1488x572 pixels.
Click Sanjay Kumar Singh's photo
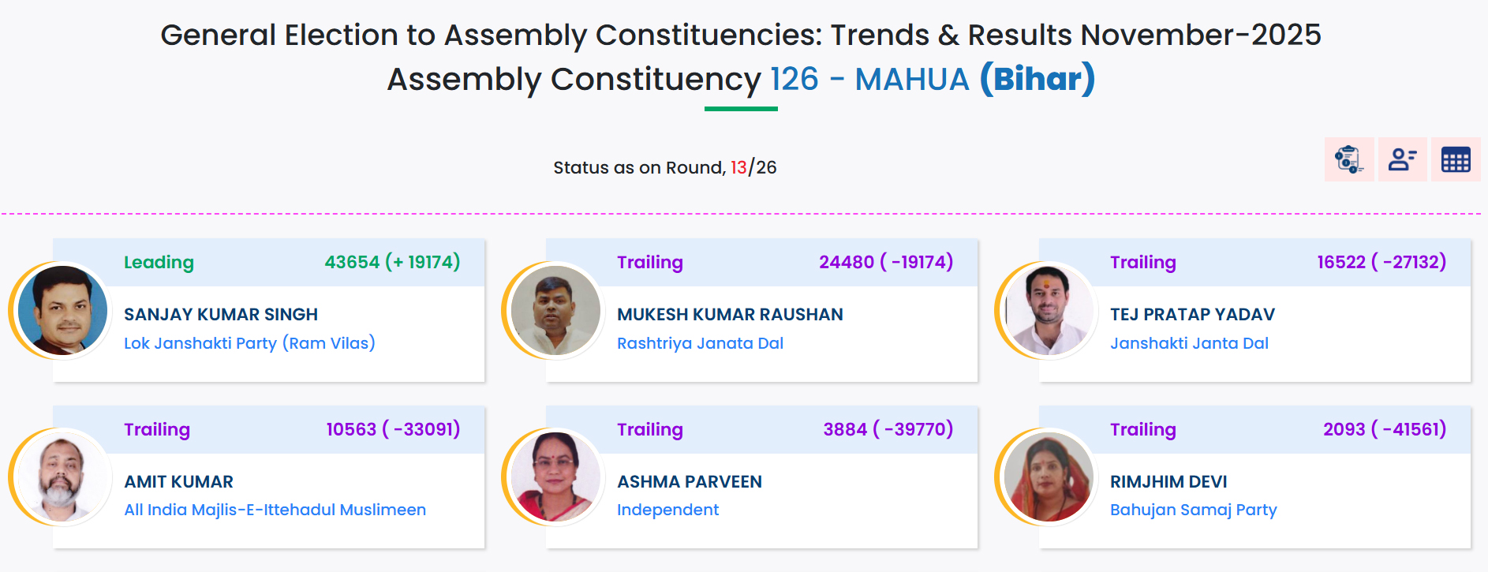point(62,310)
